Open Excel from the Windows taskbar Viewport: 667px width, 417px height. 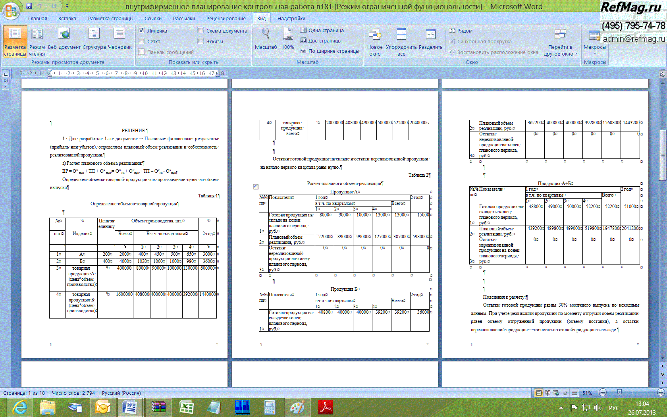point(186,407)
